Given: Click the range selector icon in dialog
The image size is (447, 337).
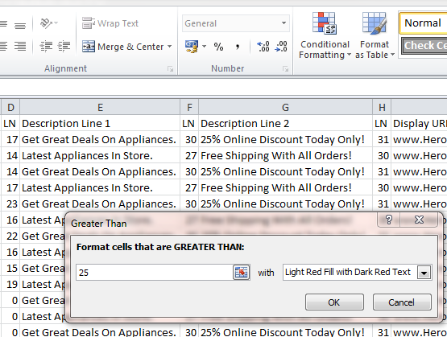Looking at the screenshot, I should (x=242, y=273).
